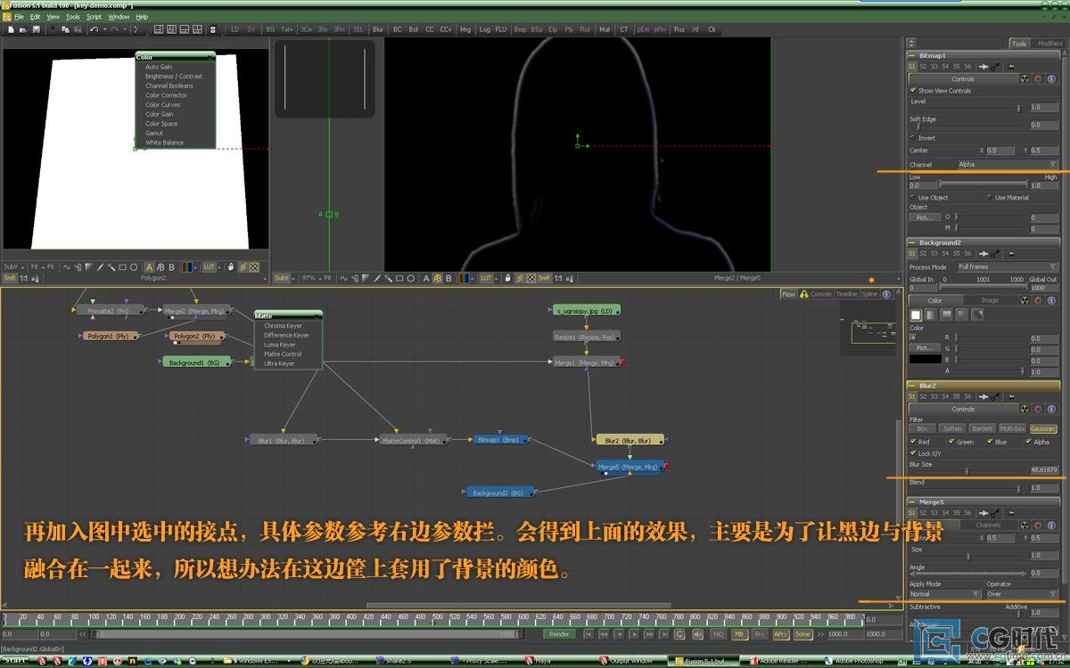Viewport: 1070px width, 668px height.
Task: Select the Use Object radio button
Action: tap(913, 198)
